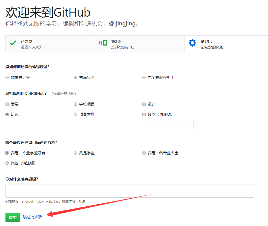Check the 发展 checkbox
Screen dimensions: 268x226
tap(7, 104)
